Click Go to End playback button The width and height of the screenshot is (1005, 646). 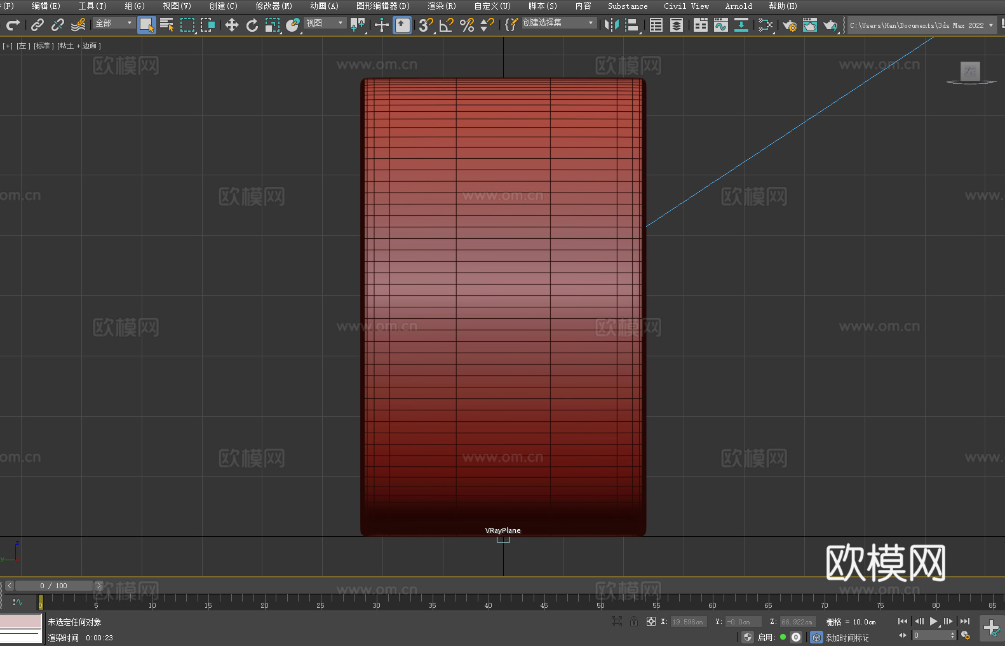pos(965,621)
